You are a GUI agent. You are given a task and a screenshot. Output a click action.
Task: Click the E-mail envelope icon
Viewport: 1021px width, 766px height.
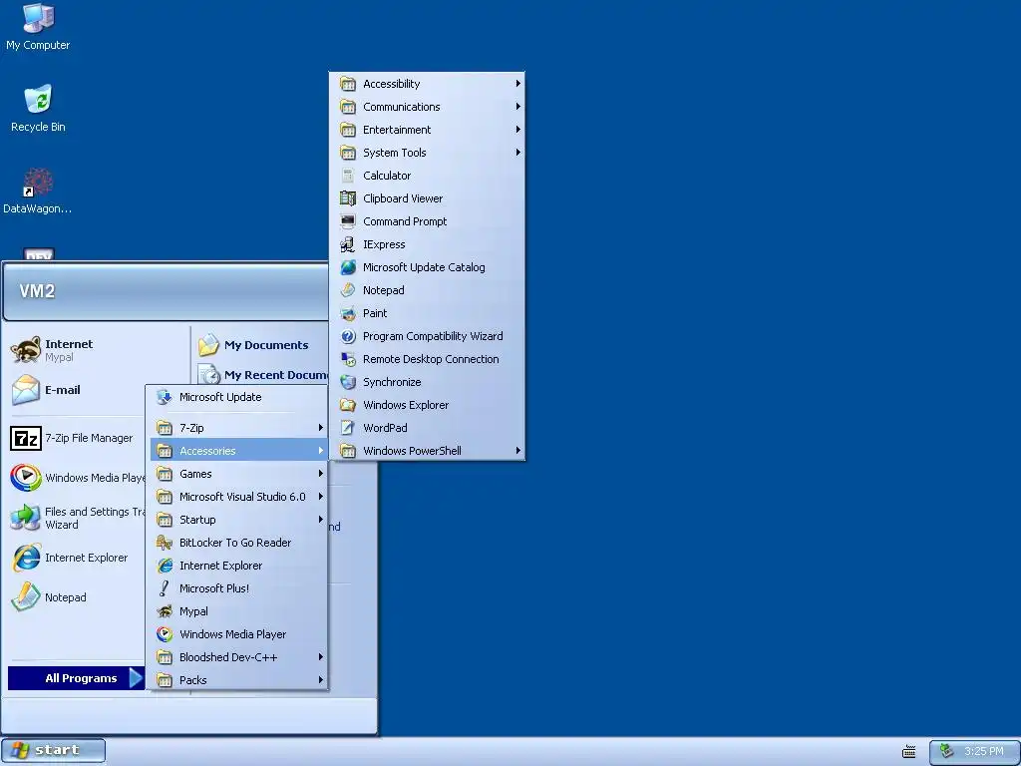26,390
